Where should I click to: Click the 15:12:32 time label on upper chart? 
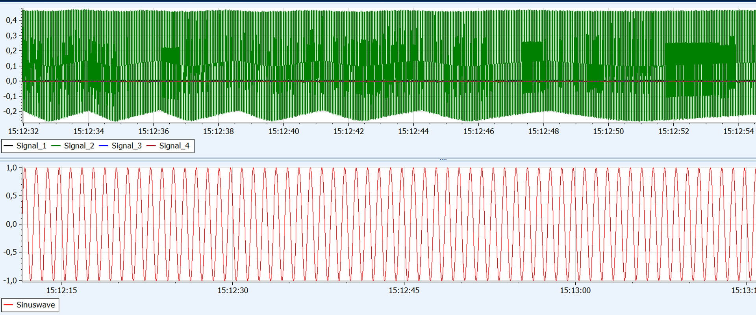coord(24,131)
